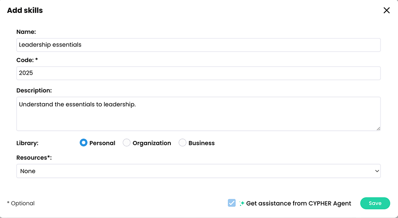The height and width of the screenshot is (218, 398).
Task: Click the Resources dropdown chevron arrow
Action: click(x=377, y=171)
